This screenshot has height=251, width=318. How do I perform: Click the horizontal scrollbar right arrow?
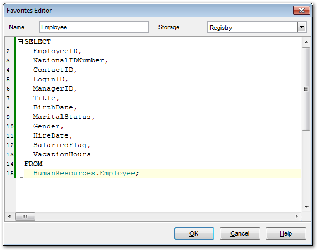point(297,216)
